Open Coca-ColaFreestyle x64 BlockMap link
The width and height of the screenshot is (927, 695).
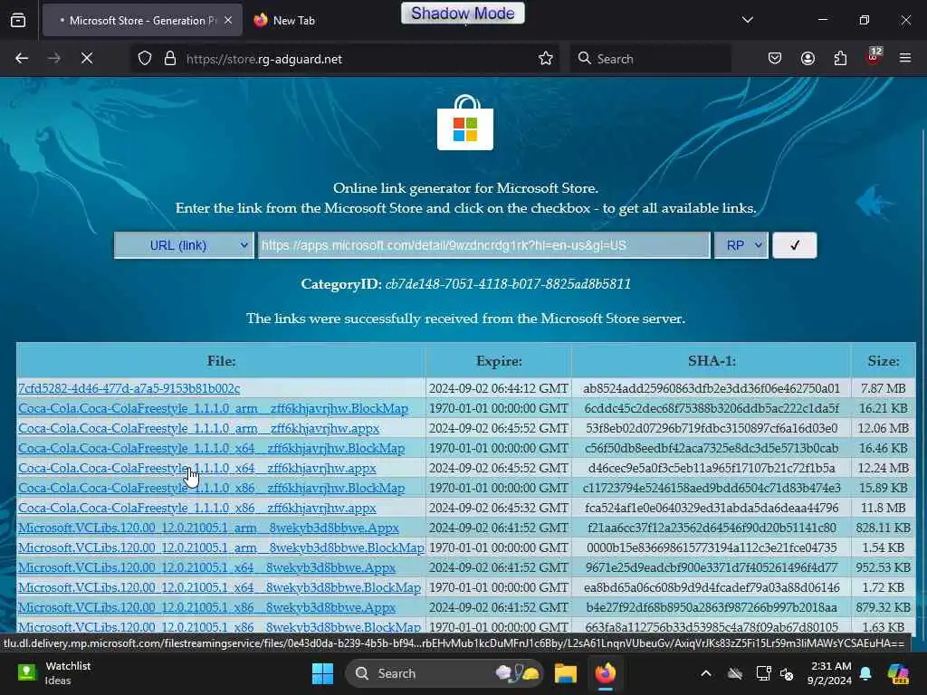(211, 449)
